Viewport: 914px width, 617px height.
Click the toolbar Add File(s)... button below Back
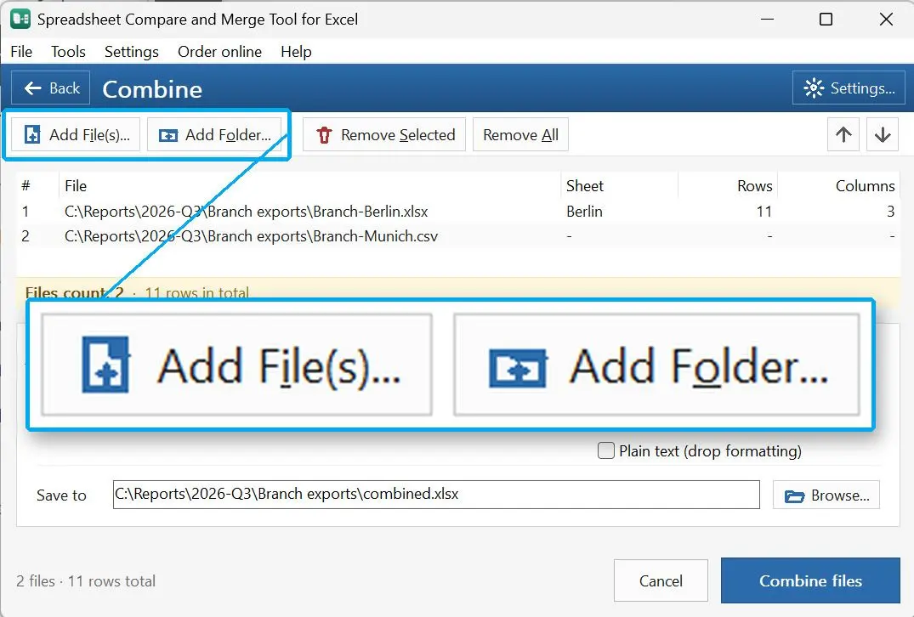point(76,134)
